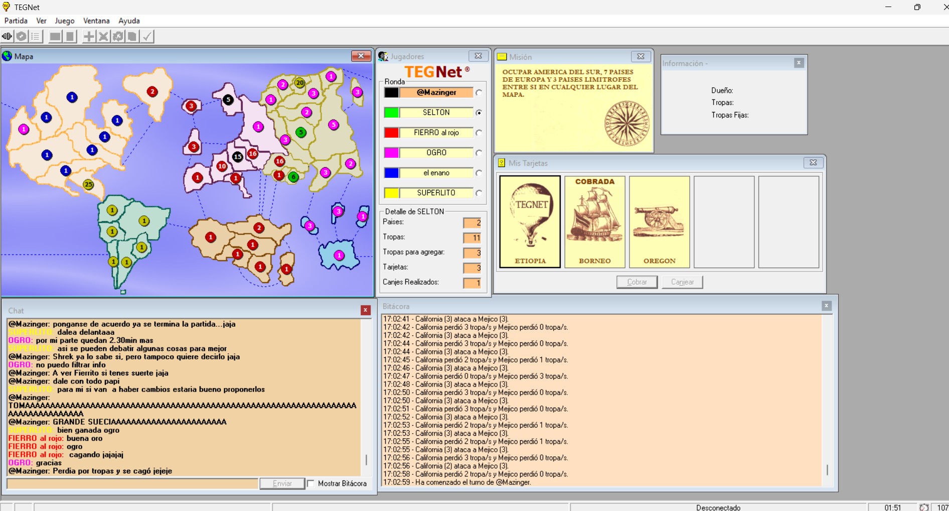
Task: Select the ETIOPIA card
Action: pos(530,221)
